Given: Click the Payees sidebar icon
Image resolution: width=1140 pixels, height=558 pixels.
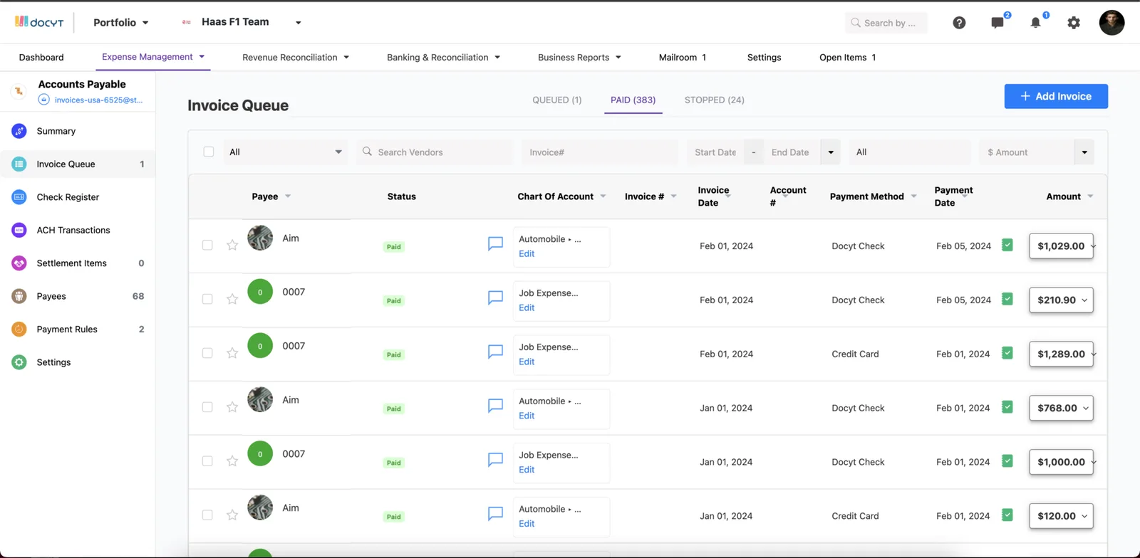Looking at the screenshot, I should click(19, 296).
